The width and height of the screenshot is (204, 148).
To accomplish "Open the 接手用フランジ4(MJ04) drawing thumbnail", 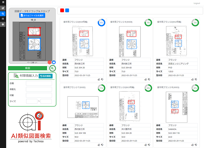I will pyautogui.click(x=130, y=42).
